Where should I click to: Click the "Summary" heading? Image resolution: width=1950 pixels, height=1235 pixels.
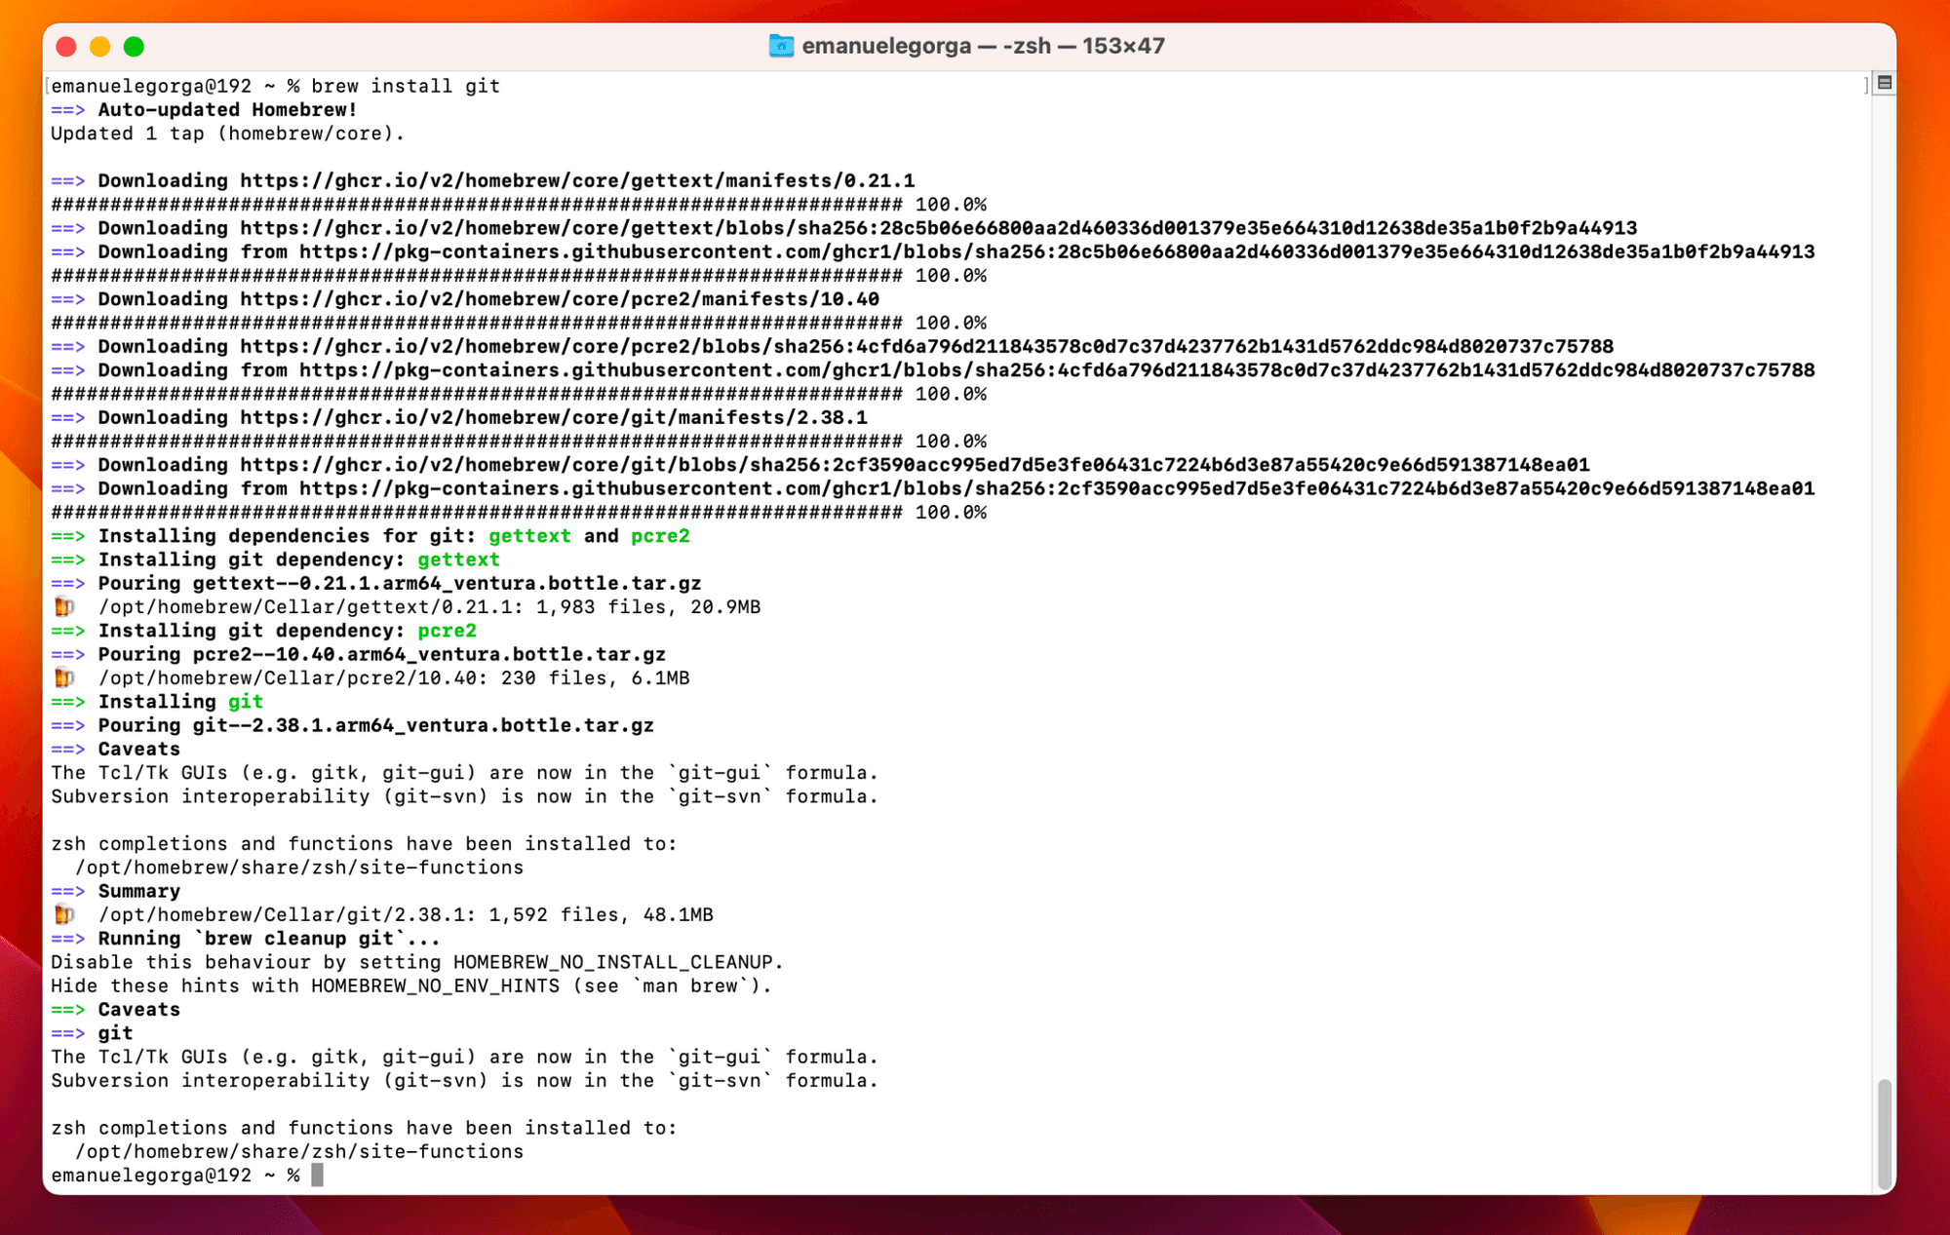coord(138,891)
